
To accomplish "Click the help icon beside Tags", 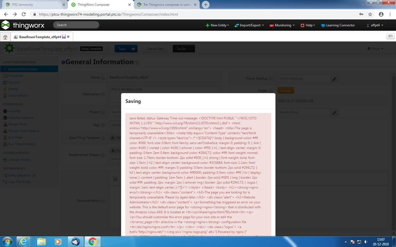I will point(103,125).
